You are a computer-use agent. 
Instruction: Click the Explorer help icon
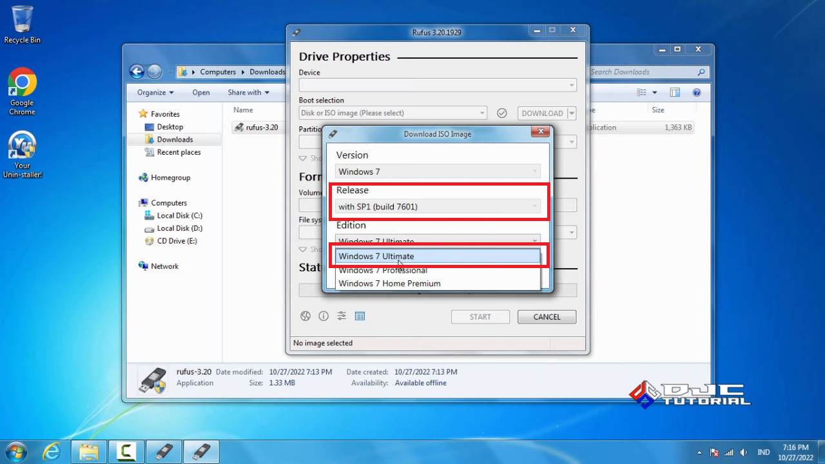point(697,93)
